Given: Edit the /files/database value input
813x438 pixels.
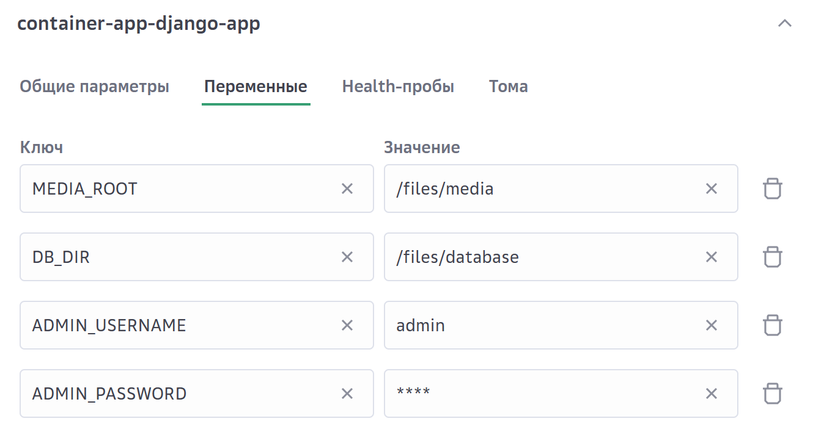Looking at the screenshot, I should pos(544,257).
